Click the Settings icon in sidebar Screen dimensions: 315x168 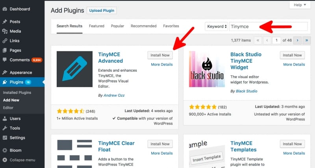point(4,138)
